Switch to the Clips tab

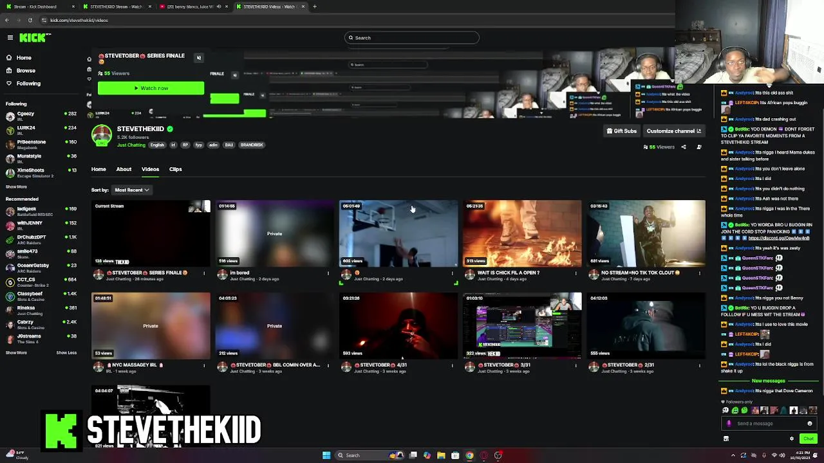pyautogui.click(x=175, y=169)
